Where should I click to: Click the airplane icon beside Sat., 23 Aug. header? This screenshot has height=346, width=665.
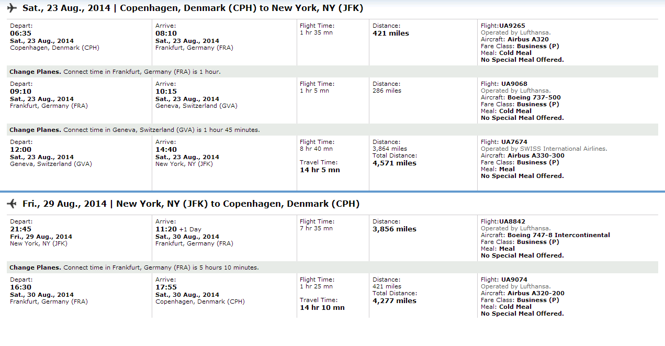(12, 8)
